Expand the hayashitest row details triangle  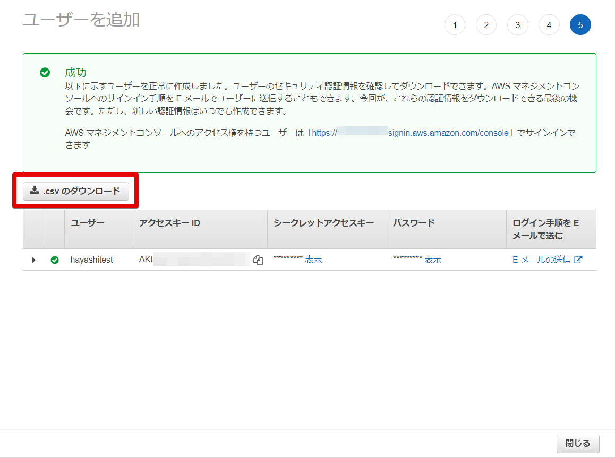33,260
